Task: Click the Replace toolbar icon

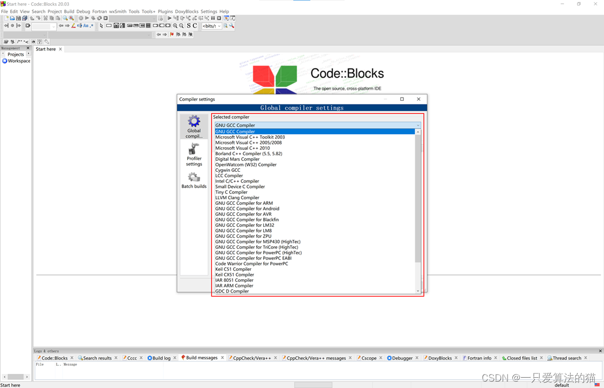Action: pos(71,18)
